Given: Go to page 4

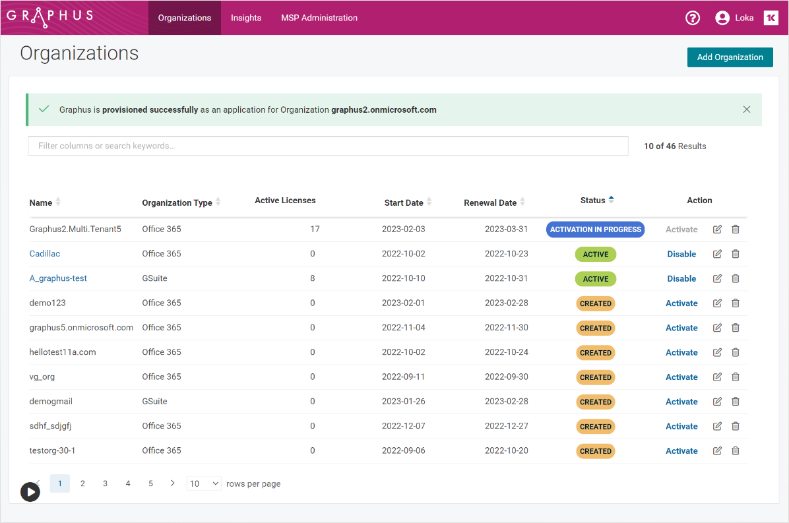Looking at the screenshot, I should click(128, 483).
